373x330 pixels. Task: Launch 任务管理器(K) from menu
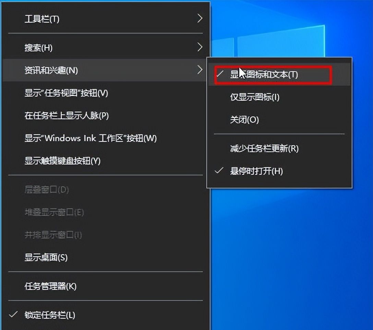pos(105,286)
